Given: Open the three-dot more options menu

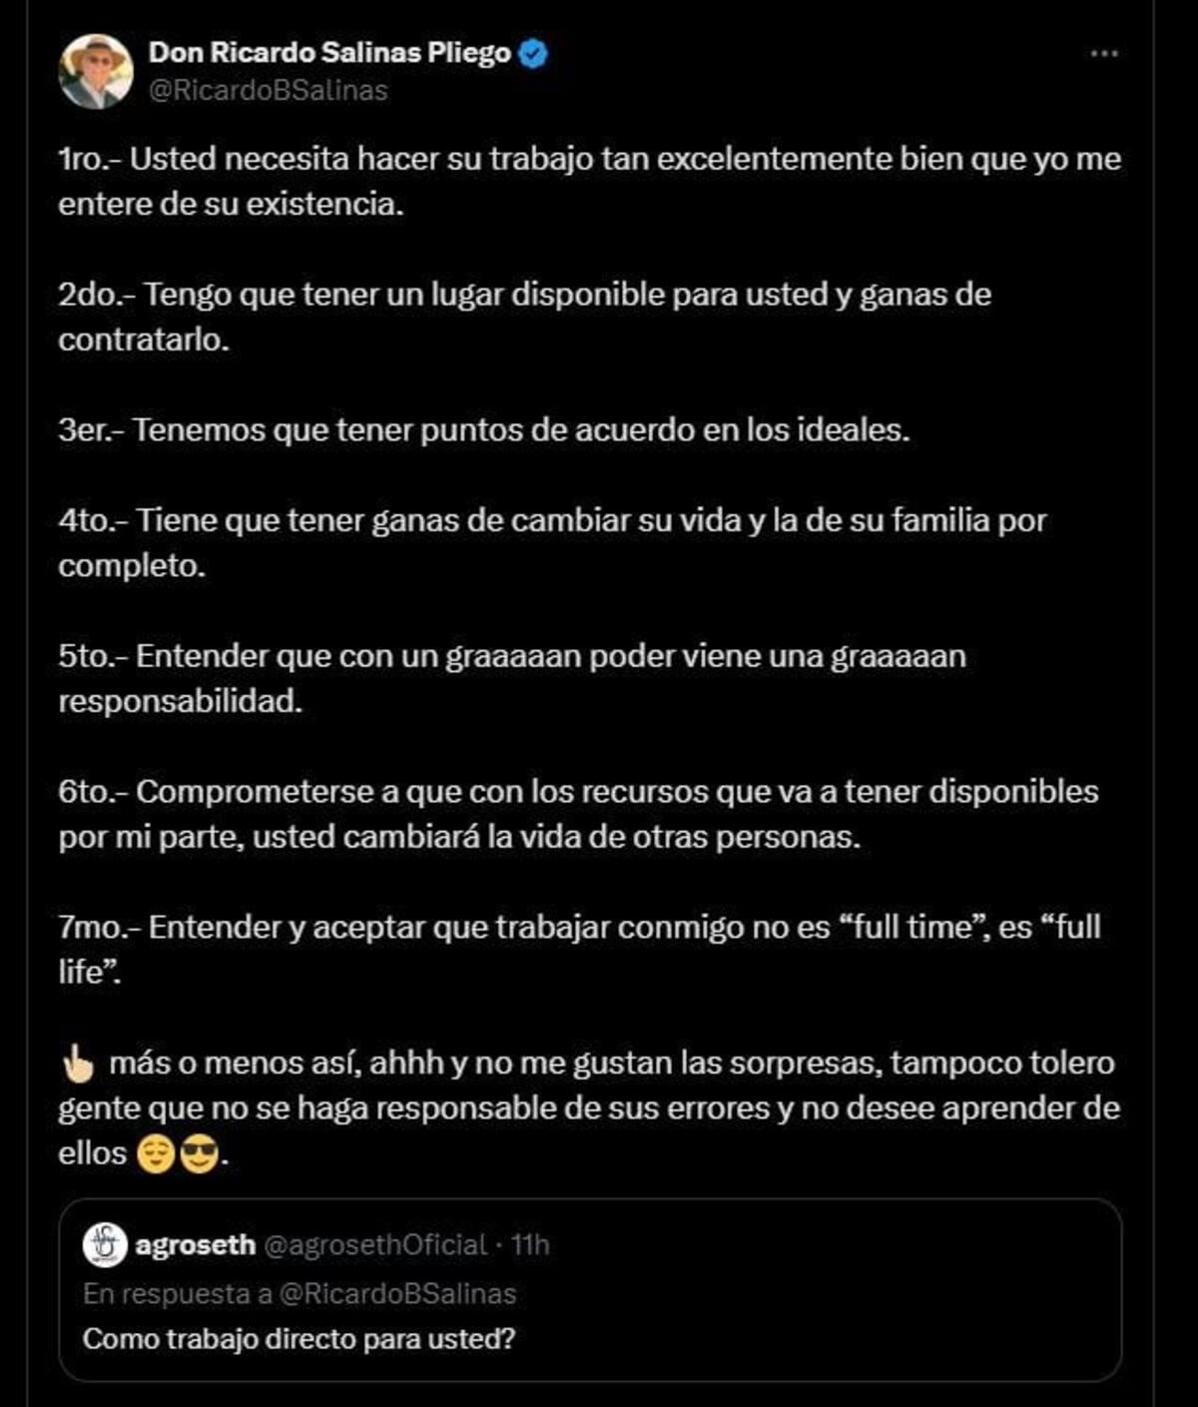Looking at the screenshot, I should [x=1103, y=54].
